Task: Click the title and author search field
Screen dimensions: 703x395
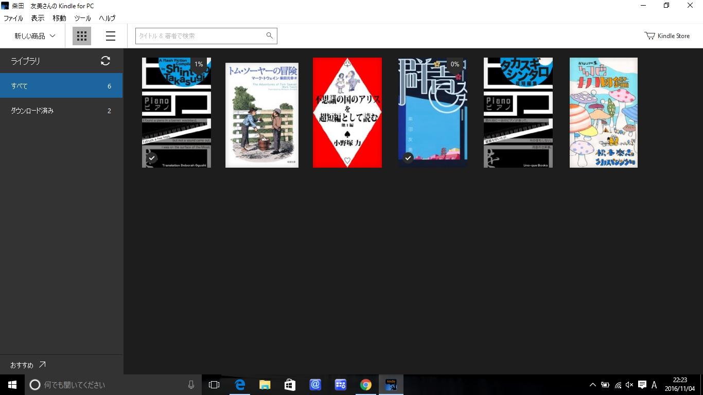Action: pyautogui.click(x=200, y=36)
